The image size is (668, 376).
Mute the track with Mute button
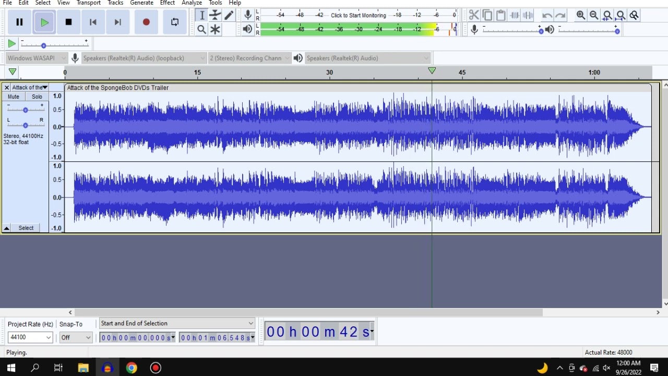pos(14,97)
